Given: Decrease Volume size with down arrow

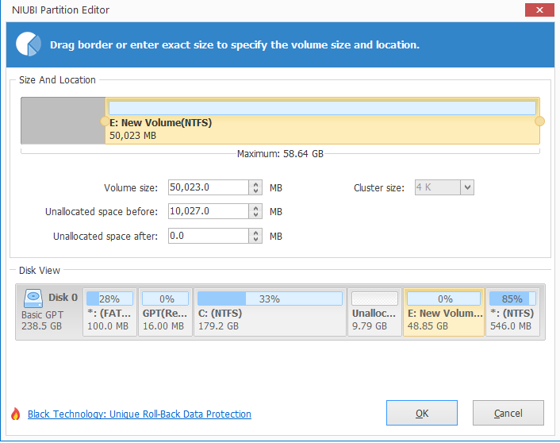Looking at the screenshot, I should pyautogui.click(x=255, y=191).
